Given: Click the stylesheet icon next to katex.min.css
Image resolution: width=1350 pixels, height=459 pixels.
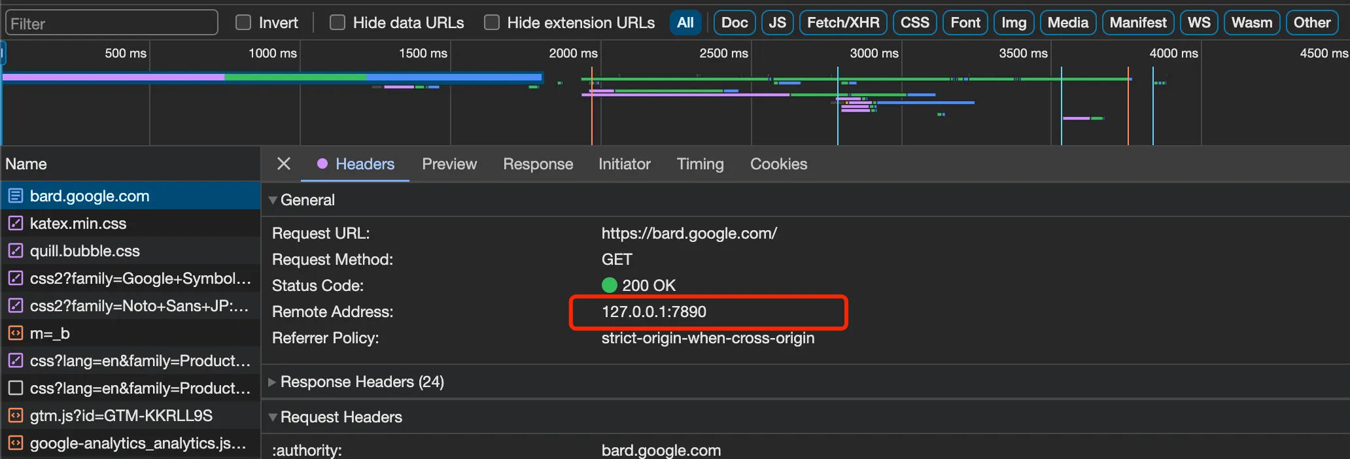Looking at the screenshot, I should 16,224.
